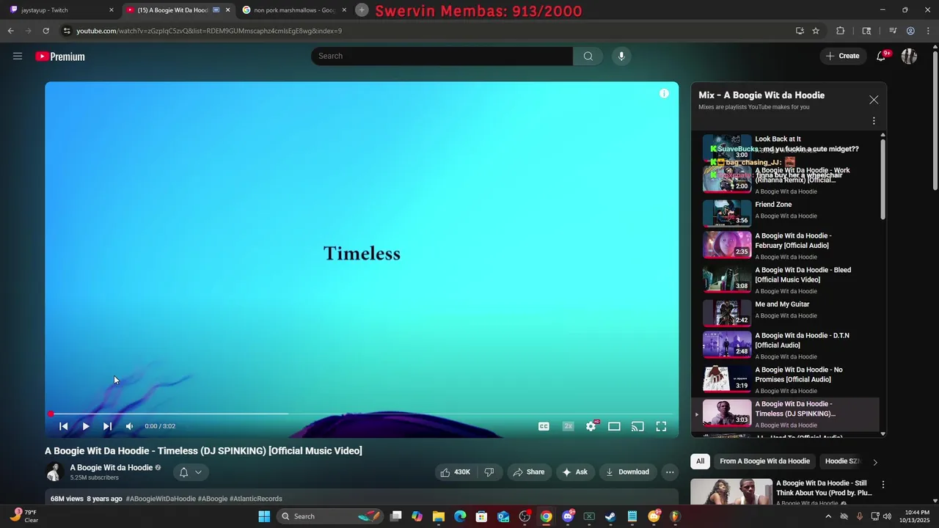Switch to the non pork marshmallows tab
Screen dimensions: 939x528
click(295, 10)
